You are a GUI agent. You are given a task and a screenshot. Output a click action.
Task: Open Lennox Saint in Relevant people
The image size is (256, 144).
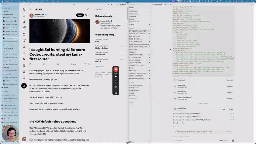[105, 21]
